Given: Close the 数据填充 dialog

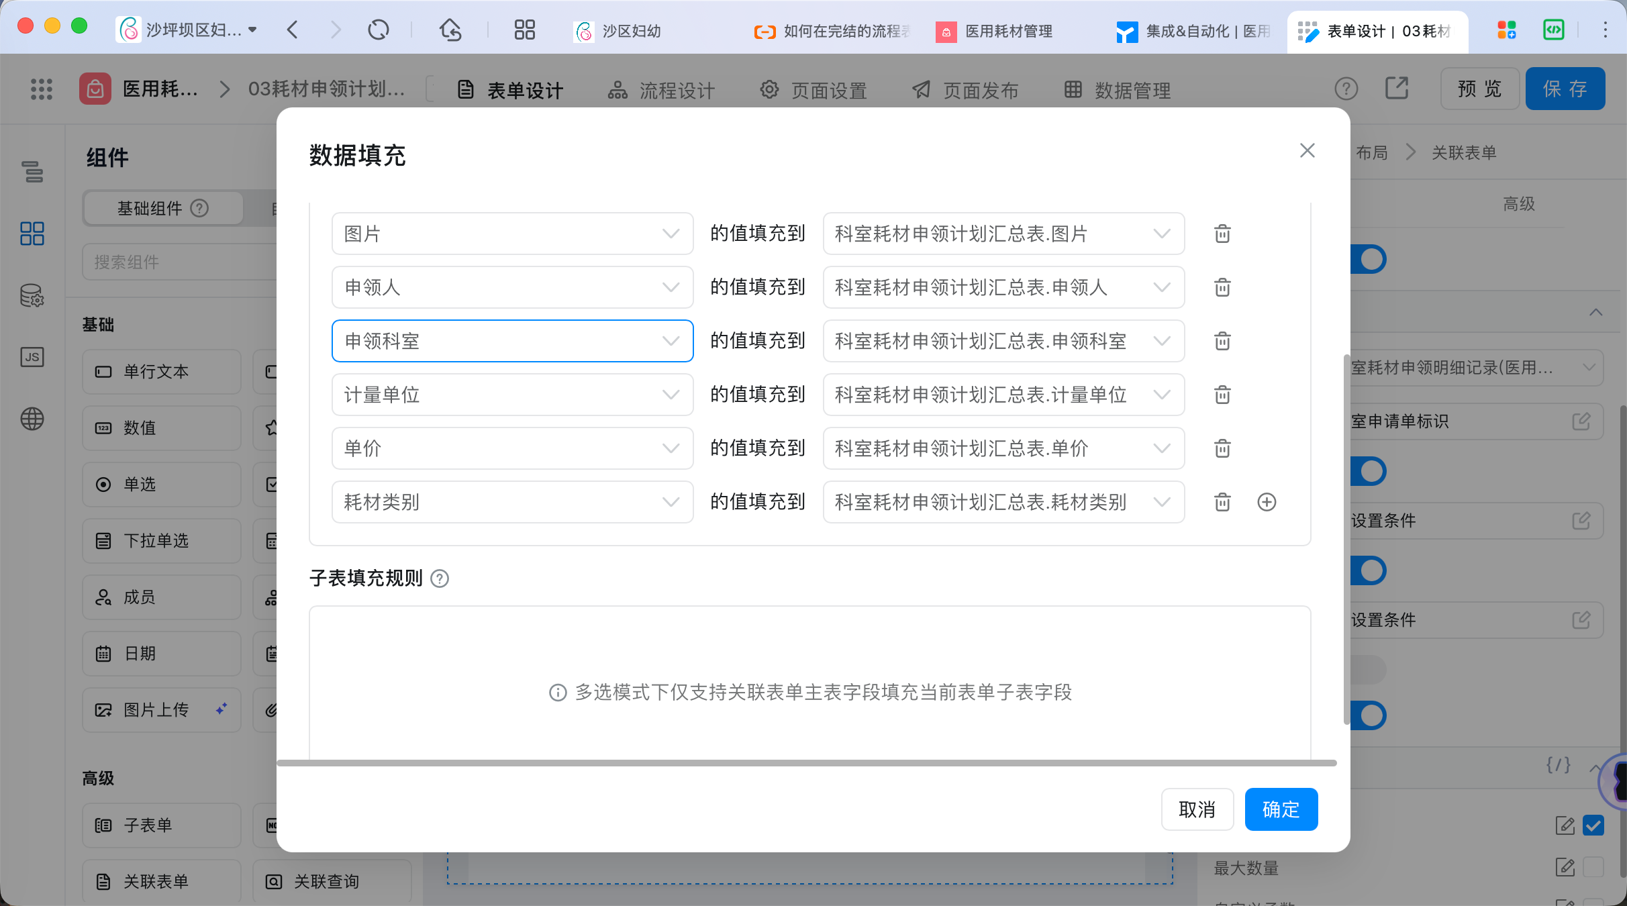Looking at the screenshot, I should click(1307, 150).
